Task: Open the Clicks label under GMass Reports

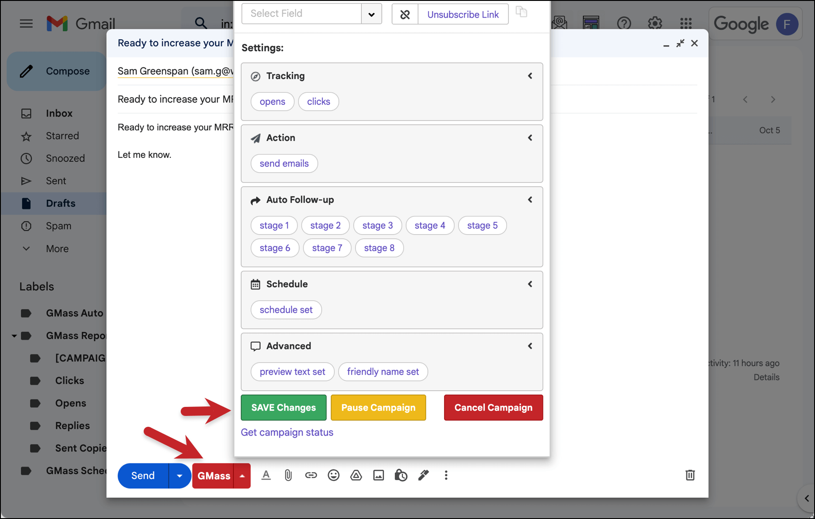Action: pos(70,381)
